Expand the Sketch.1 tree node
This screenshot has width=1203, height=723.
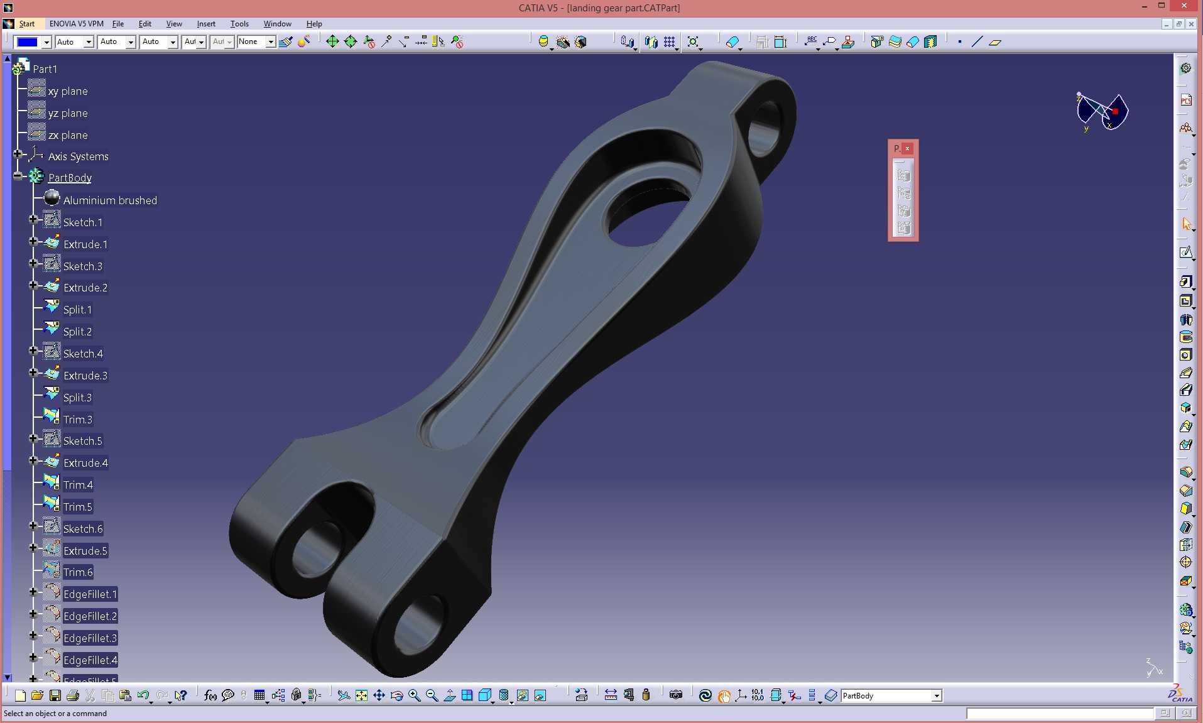33,219
